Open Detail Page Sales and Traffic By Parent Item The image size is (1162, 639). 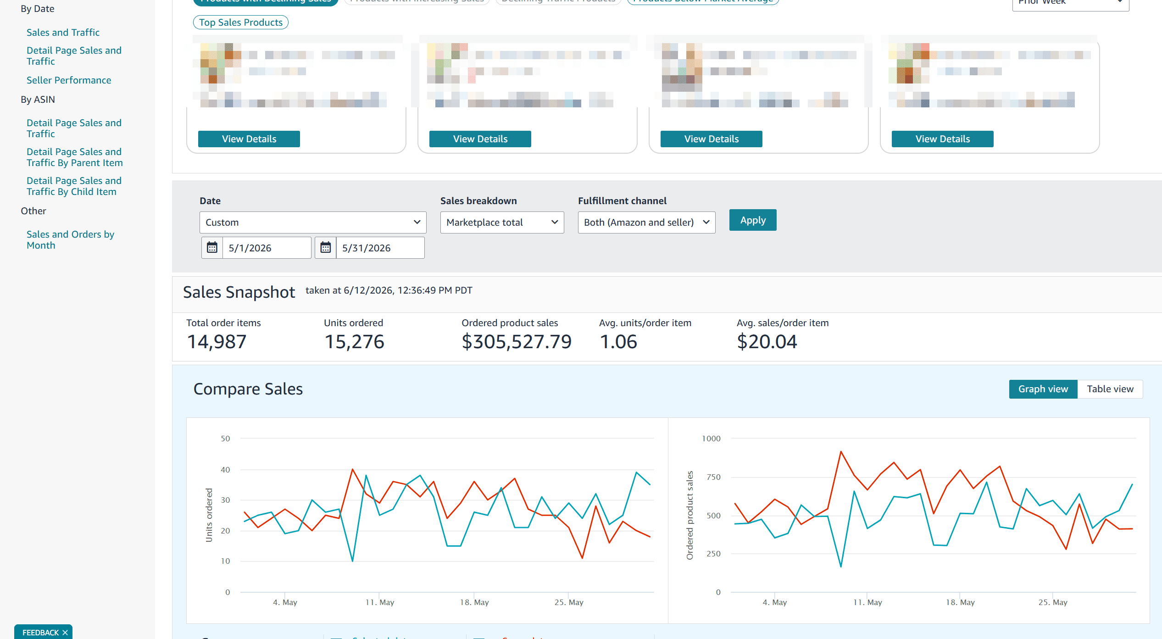[x=75, y=157]
